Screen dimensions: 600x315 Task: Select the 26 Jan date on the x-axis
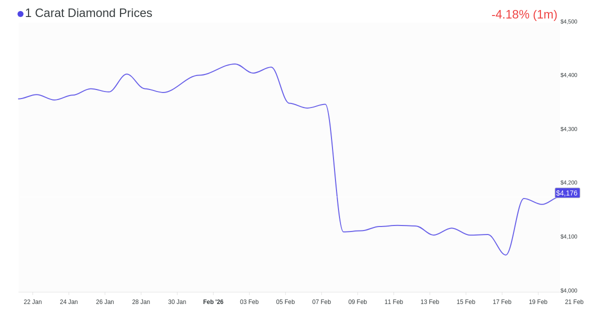pos(105,302)
